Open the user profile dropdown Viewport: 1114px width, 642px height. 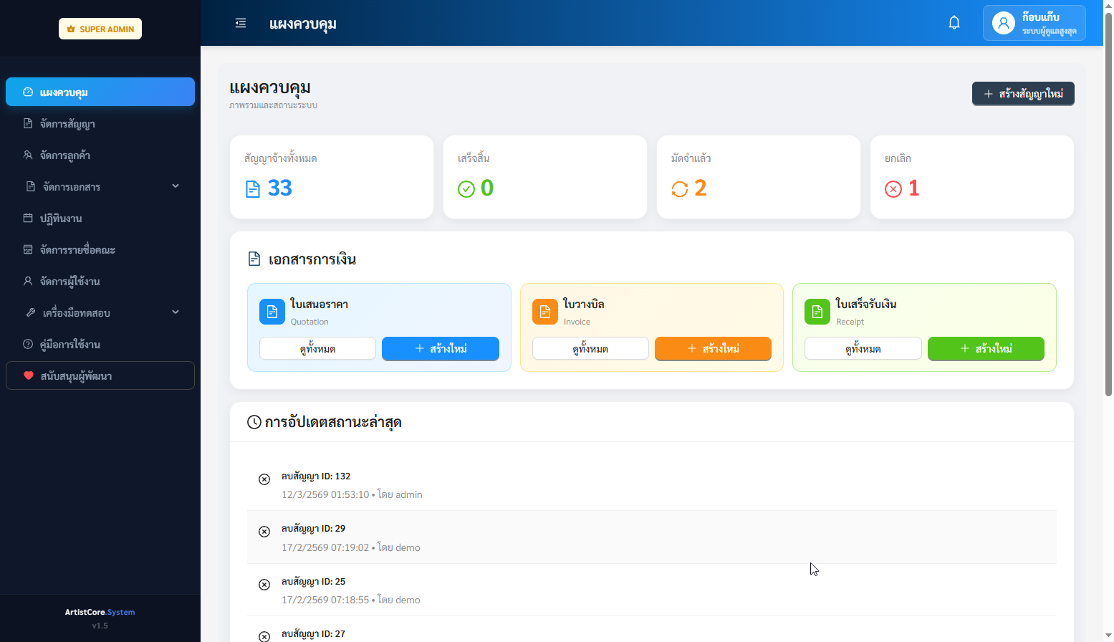1034,24
